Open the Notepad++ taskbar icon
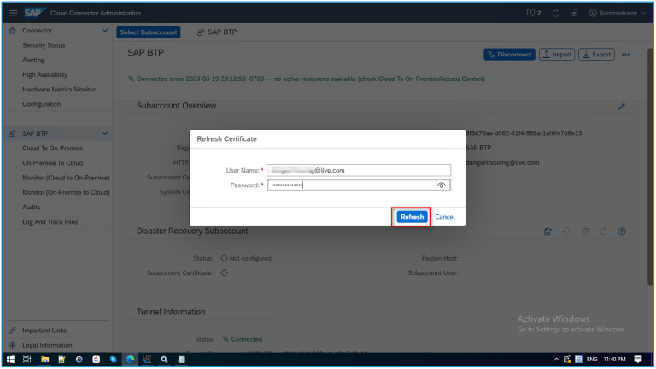The height and width of the screenshot is (369, 656). click(x=61, y=360)
